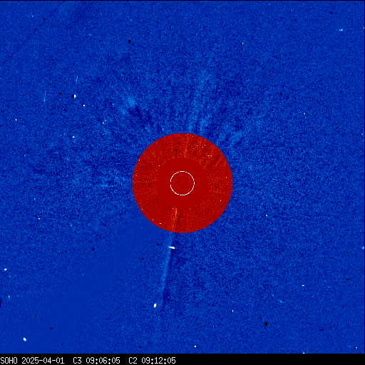Screen dimensions: 365x365
Task: Click the bright white object in bottom-left corner
Action: pos(25,339)
